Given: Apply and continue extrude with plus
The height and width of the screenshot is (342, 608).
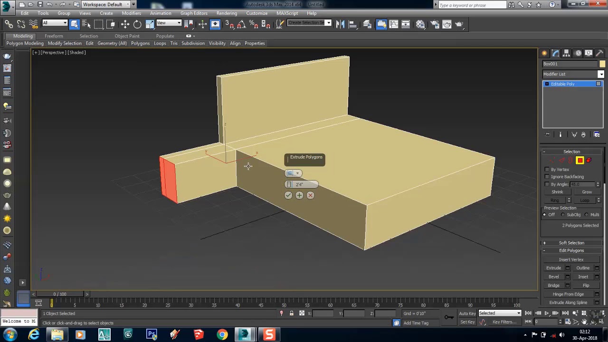Looking at the screenshot, I should coord(299,195).
